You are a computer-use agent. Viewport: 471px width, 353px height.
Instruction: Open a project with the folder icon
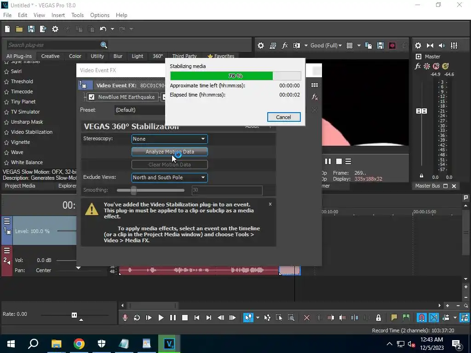(x=19, y=29)
